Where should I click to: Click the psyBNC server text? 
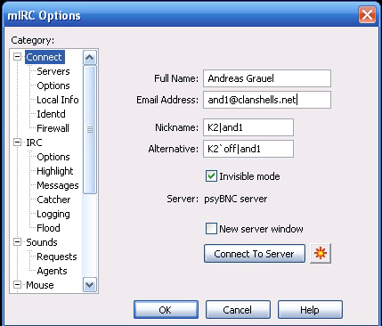[x=236, y=199]
